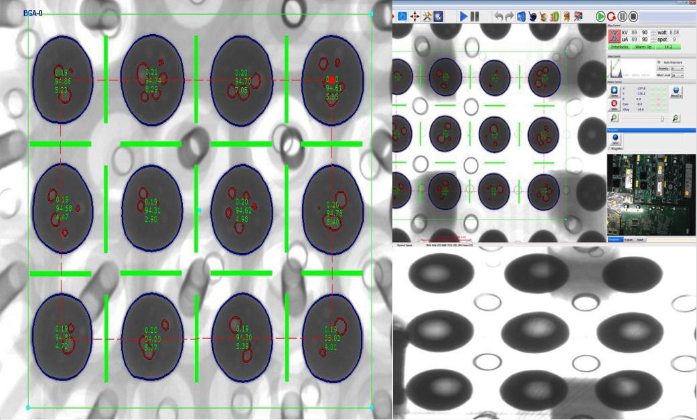The width and height of the screenshot is (697, 420).
Task: Click the round pause program button
Action: 622,17
